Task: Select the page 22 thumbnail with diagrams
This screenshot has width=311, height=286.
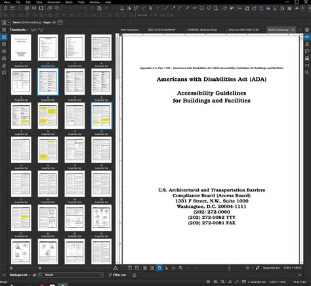Action: point(48,218)
